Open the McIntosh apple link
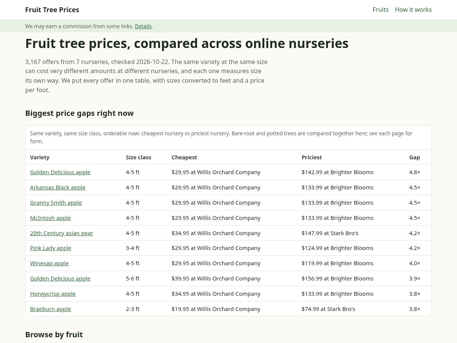Image resolution: width=457 pixels, height=343 pixels. 50,218
